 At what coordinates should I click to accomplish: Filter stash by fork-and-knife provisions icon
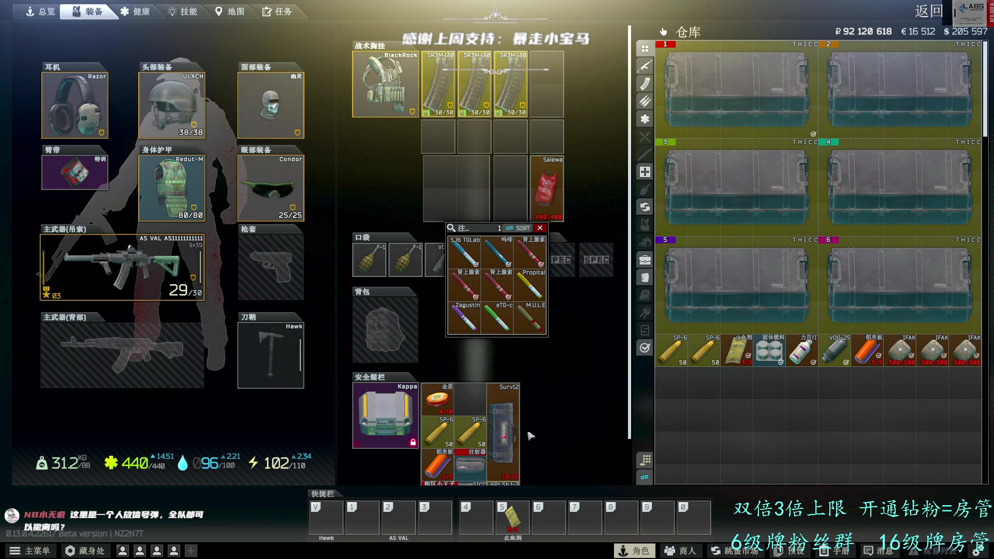(645, 137)
